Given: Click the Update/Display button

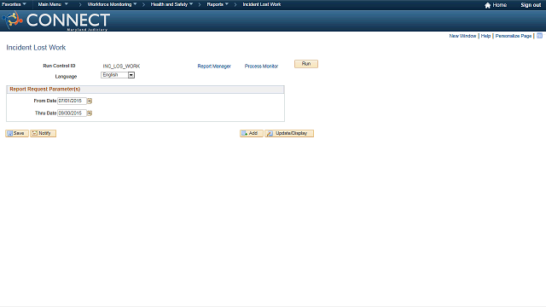Looking at the screenshot, I should click(289, 133).
